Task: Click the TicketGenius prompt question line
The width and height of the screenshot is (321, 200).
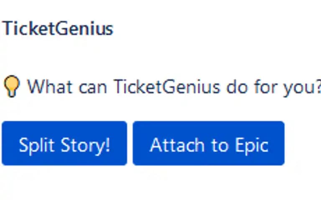Action: tap(174, 87)
